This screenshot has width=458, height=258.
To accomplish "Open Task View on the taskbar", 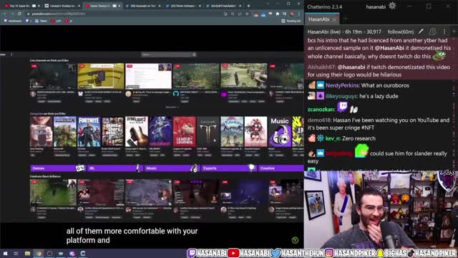I will point(16,253).
